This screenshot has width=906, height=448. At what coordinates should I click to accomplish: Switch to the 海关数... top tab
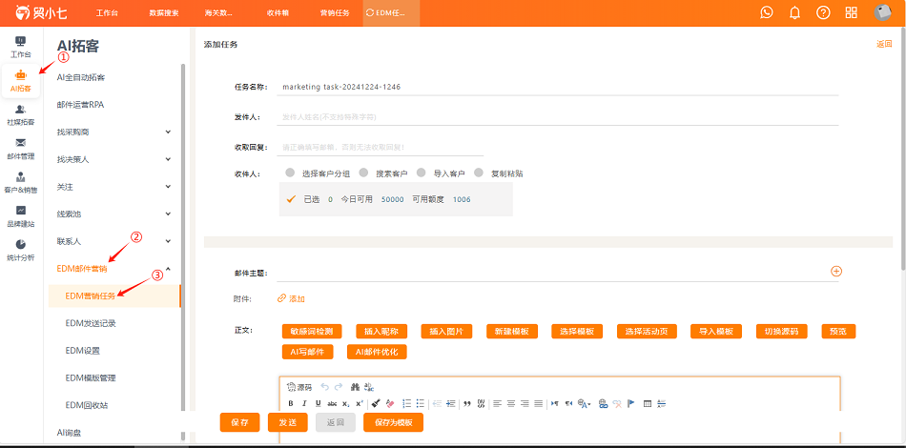218,13
